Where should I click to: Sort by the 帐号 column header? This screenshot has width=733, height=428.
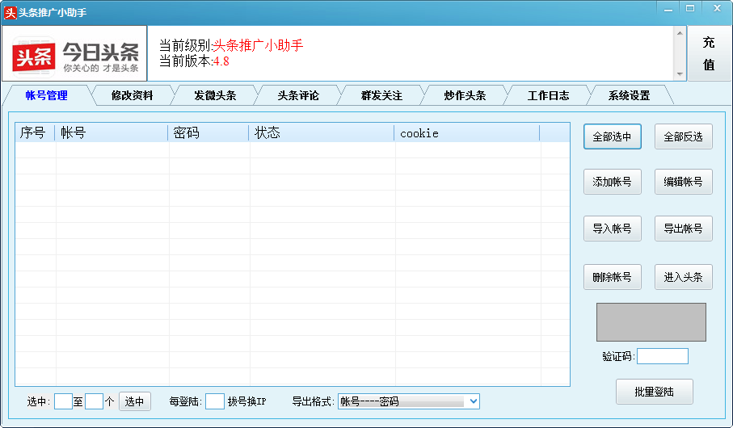coord(112,133)
